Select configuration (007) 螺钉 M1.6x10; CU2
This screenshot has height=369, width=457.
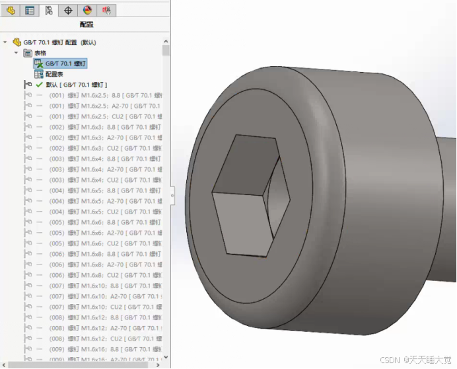[x=106, y=307]
